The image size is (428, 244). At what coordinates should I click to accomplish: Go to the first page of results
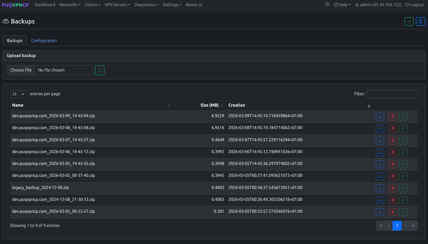tap(381, 226)
